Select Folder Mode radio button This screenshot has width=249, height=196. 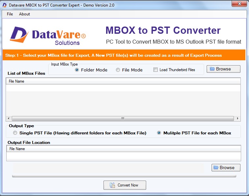[x=77, y=70]
